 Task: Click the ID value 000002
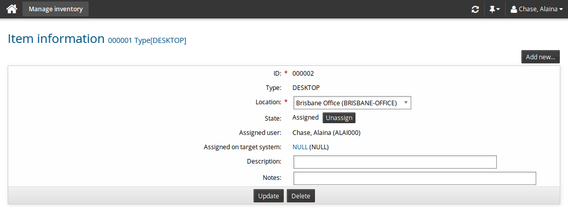[x=303, y=73]
